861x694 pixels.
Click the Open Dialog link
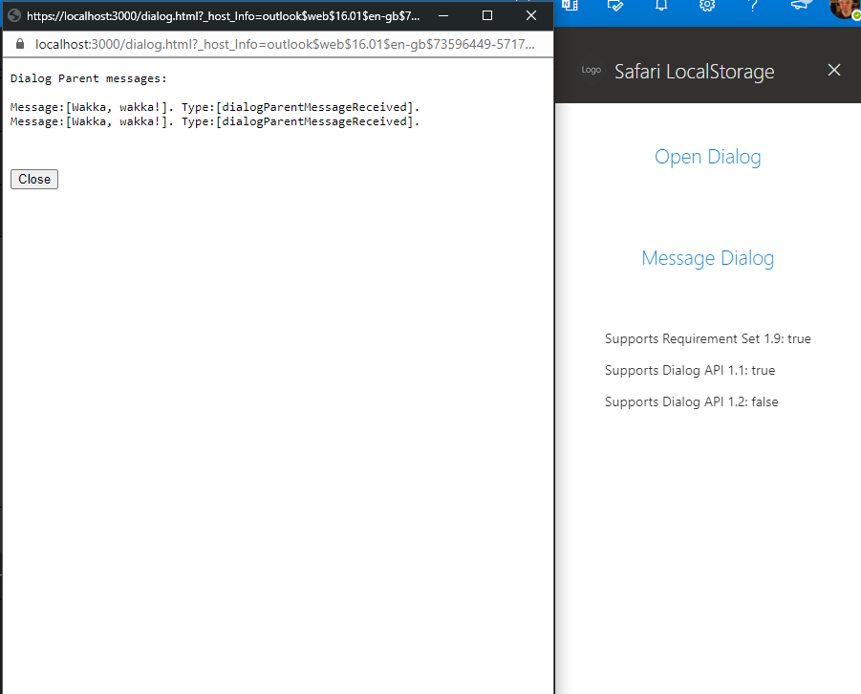pyautogui.click(x=707, y=157)
